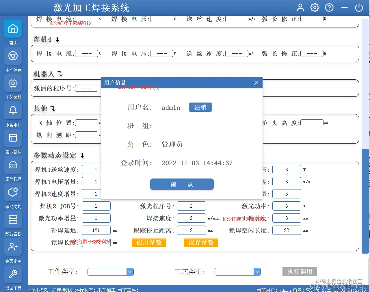Screen dimensions: 370x292
Task: Open the 首页 home page
Action: [x=13, y=29]
